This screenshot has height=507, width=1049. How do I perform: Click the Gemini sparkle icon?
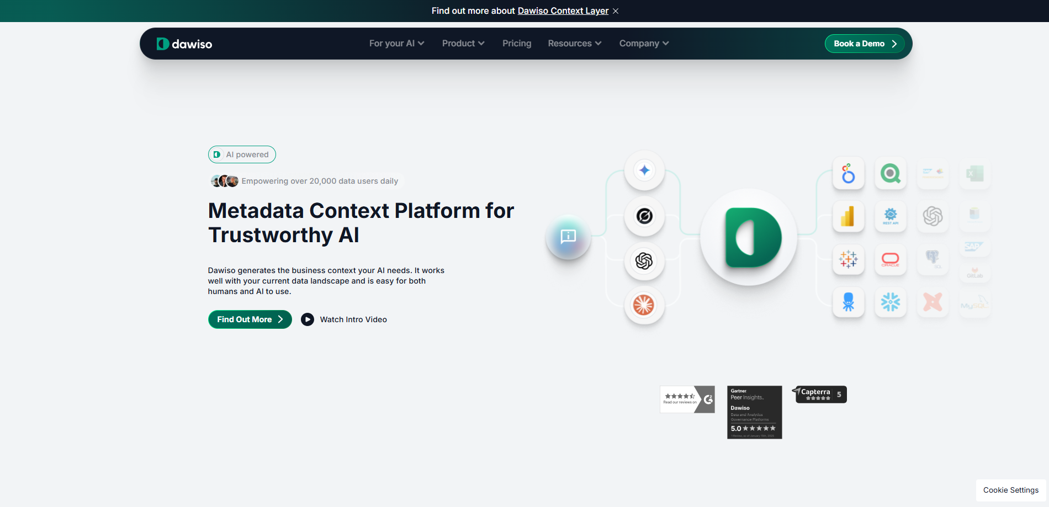[x=644, y=170]
